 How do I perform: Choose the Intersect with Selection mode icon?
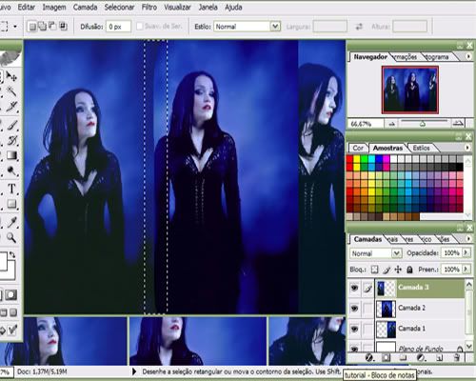(x=63, y=27)
